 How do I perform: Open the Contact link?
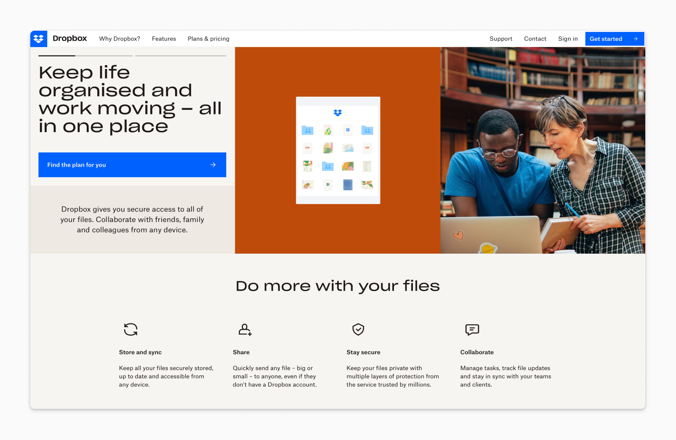pos(535,39)
